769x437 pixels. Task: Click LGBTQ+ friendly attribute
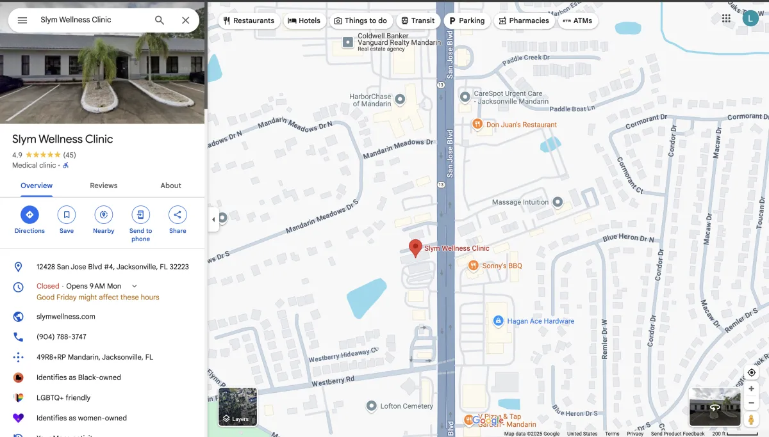[63, 398]
